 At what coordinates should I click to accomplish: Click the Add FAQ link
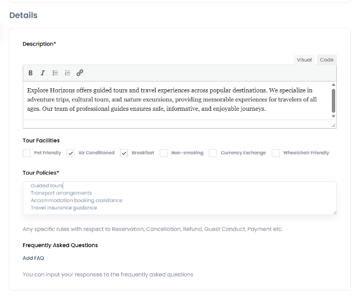33,258
